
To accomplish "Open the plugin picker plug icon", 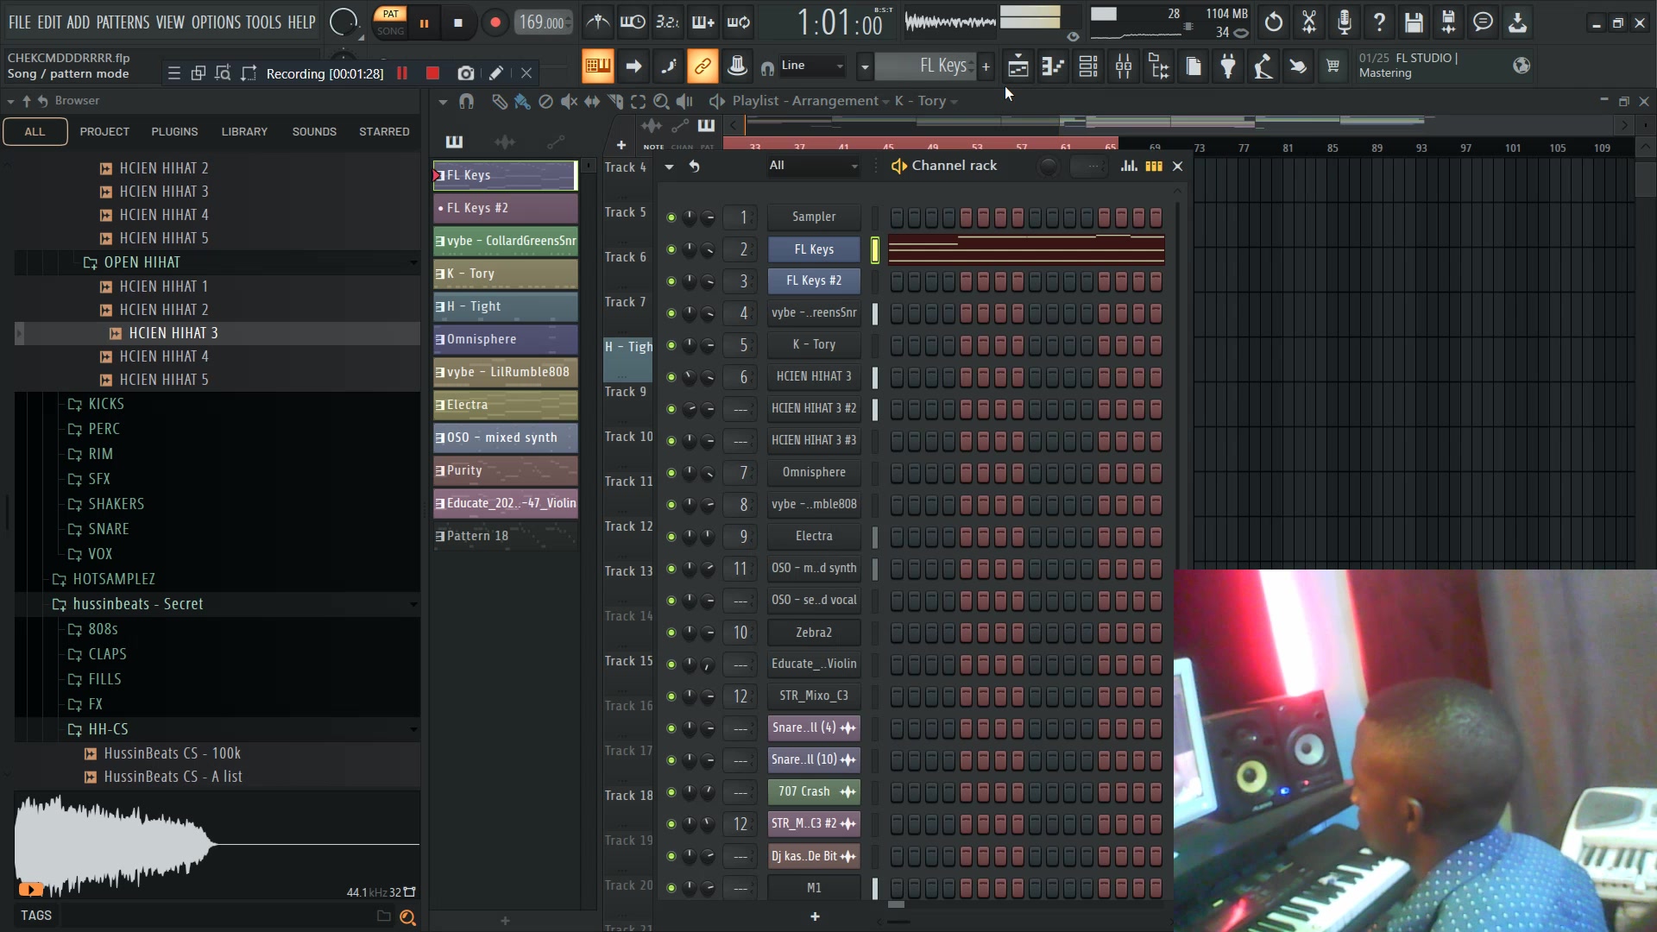I will point(1228,66).
